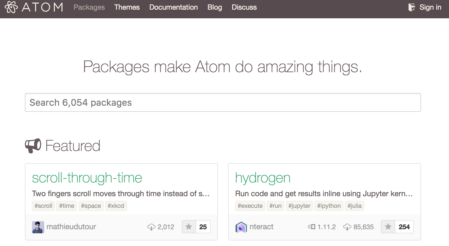The height and width of the screenshot is (246, 449).
Task: View hydrogen's 254 stargazers count
Action: tap(404, 227)
